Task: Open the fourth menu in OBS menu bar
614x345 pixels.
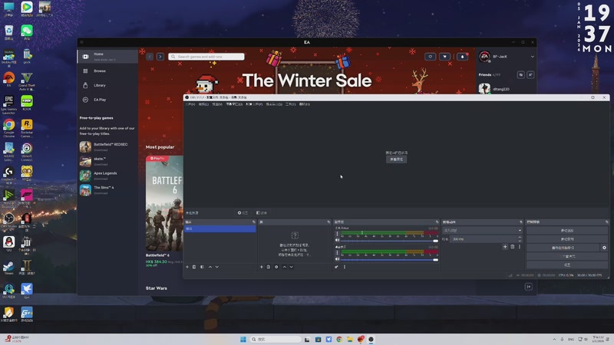Action: pos(234,104)
